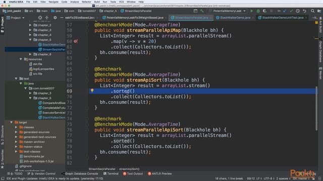Screen dimensions: 323x181
Task: Switch to StackWalkerDemoUnitTest.java tab
Action: [283, 18]
